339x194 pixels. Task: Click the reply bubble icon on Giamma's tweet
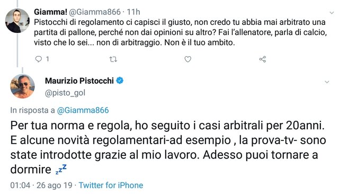point(39,59)
